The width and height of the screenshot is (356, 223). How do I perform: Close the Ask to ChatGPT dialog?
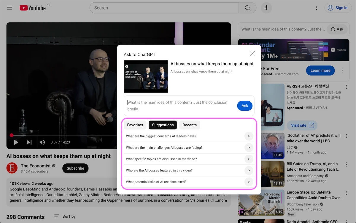pos(253,54)
